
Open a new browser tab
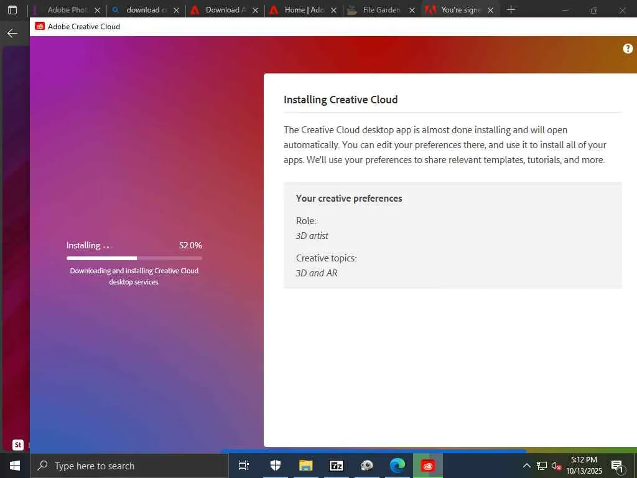click(511, 10)
